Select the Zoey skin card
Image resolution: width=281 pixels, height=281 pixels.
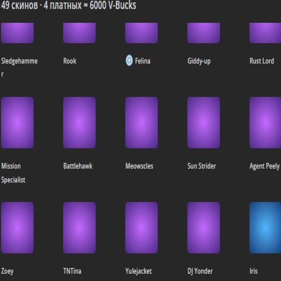(x=17, y=228)
